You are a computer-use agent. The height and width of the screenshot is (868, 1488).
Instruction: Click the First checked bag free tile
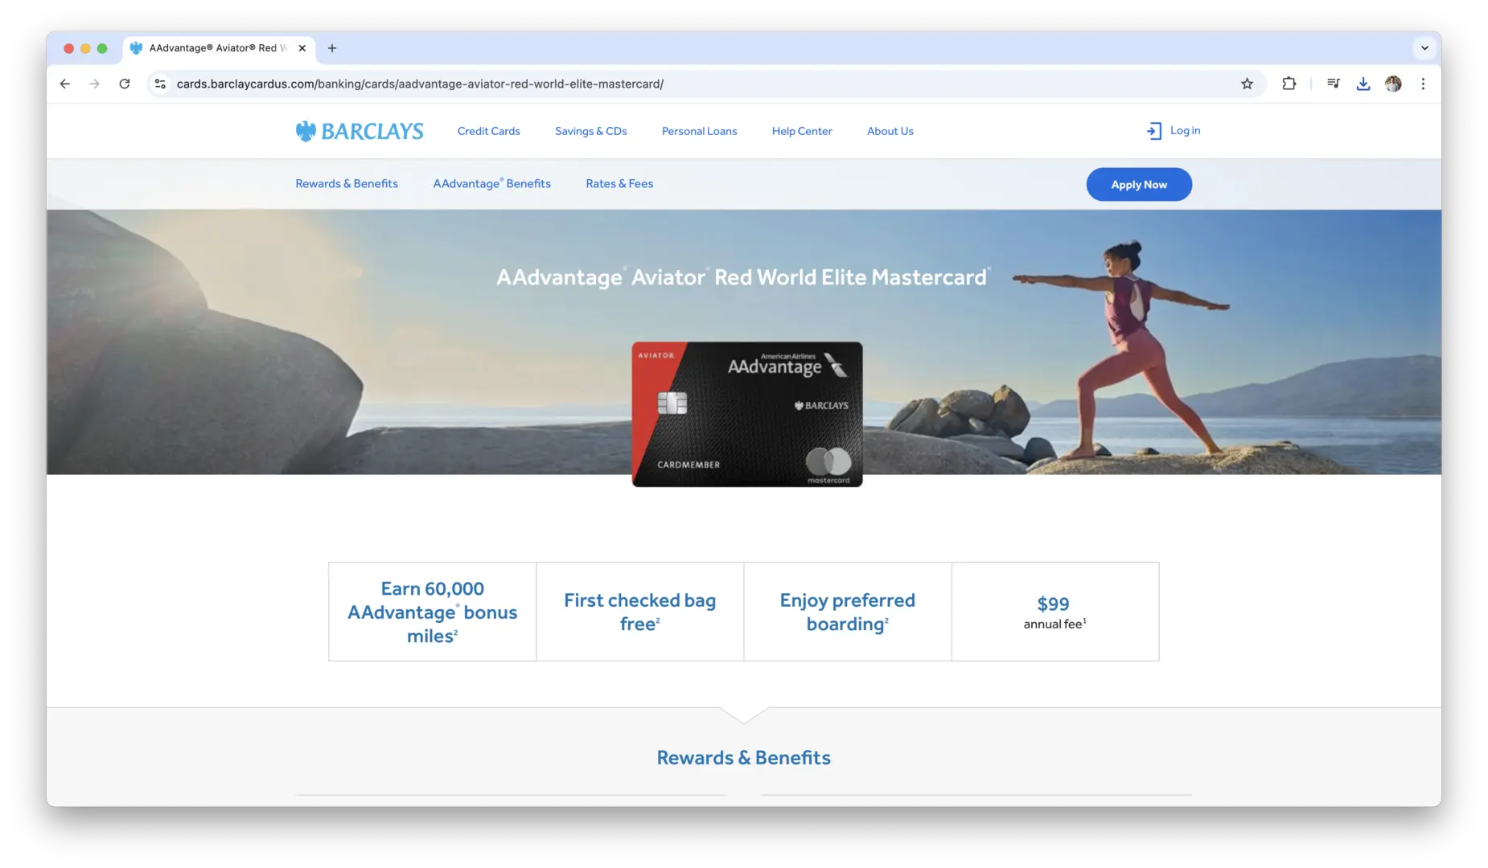640,612
